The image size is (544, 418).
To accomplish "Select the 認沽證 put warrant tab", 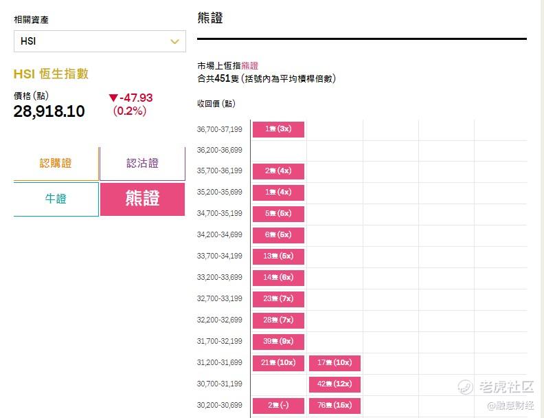I will click(142, 164).
